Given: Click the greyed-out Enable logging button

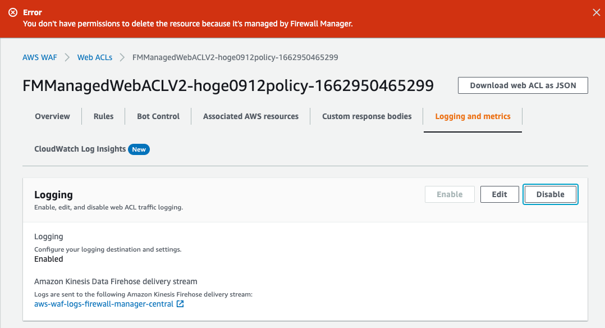Looking at the screenshot, I should tap(450, 194).
